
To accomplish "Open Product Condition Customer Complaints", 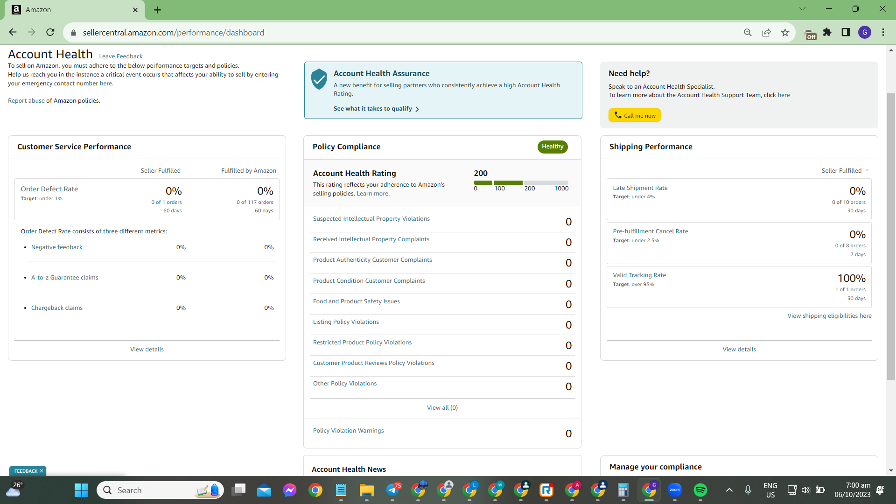I will pos(369,281).
